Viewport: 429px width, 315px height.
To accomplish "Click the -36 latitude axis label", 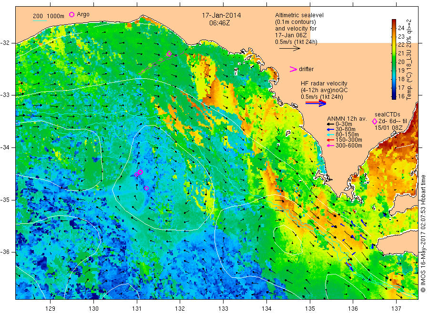I will tap(5, 252).
